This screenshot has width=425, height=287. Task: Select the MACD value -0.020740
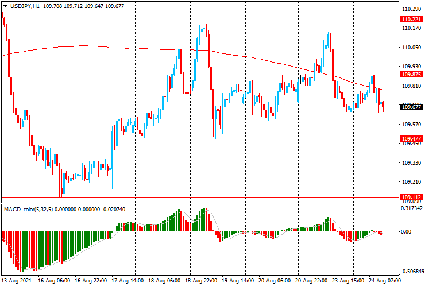(113, 209)
